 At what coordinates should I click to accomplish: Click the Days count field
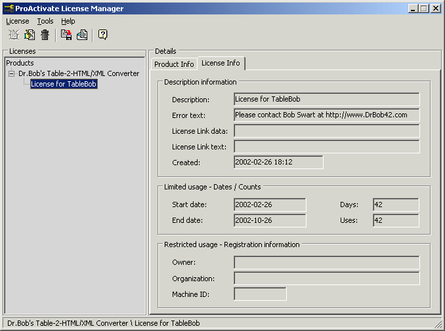pos(396,204)
